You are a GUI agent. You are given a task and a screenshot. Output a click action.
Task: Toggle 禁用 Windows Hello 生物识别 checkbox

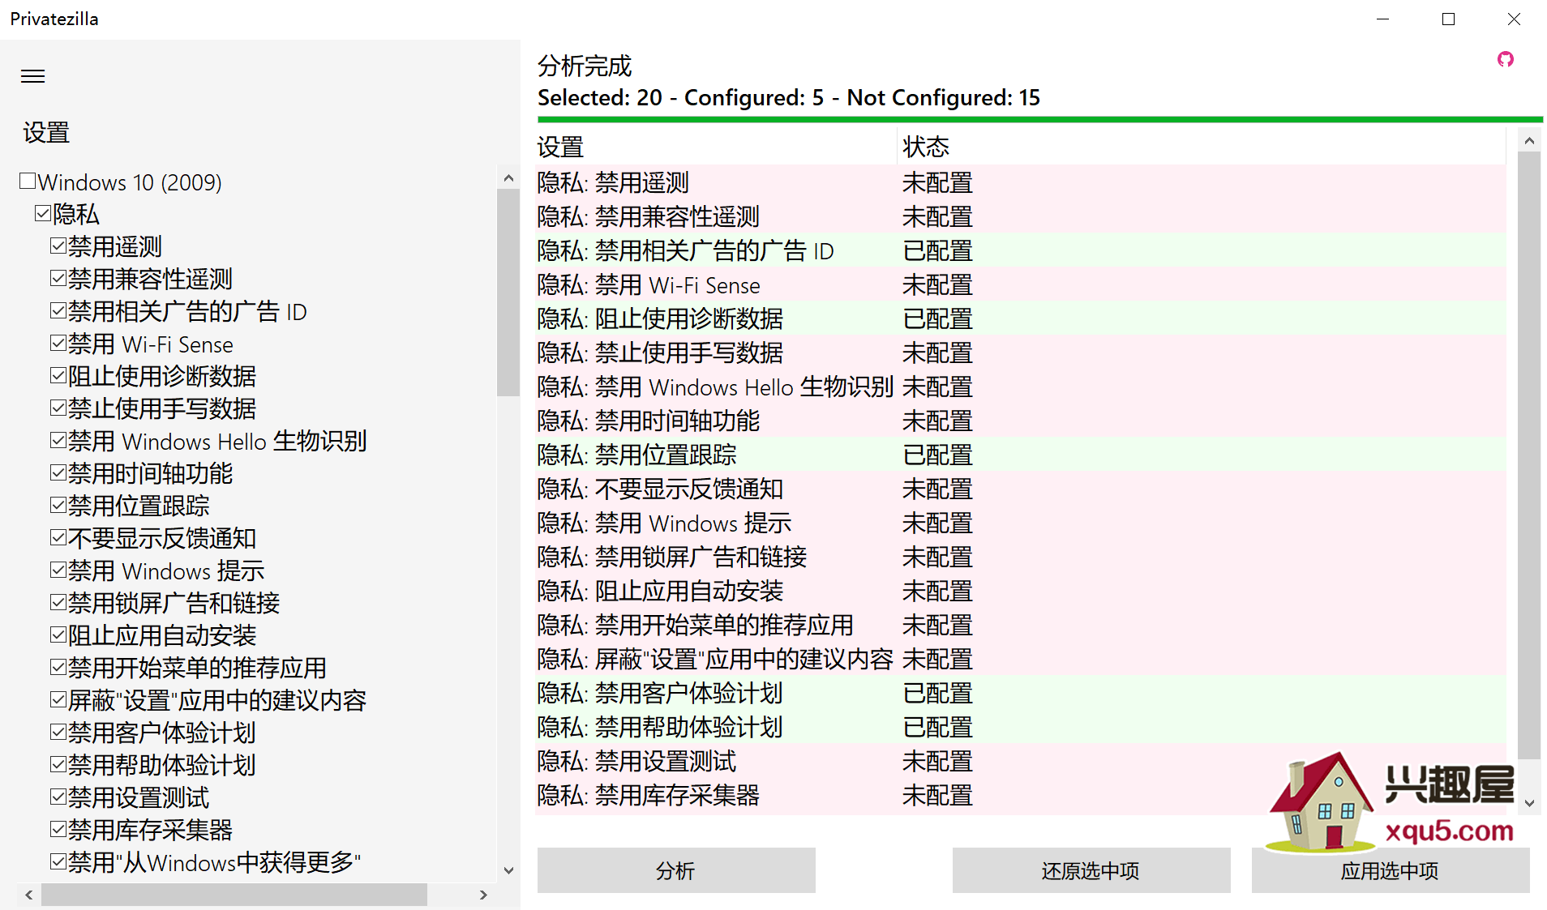coord(58,440)
